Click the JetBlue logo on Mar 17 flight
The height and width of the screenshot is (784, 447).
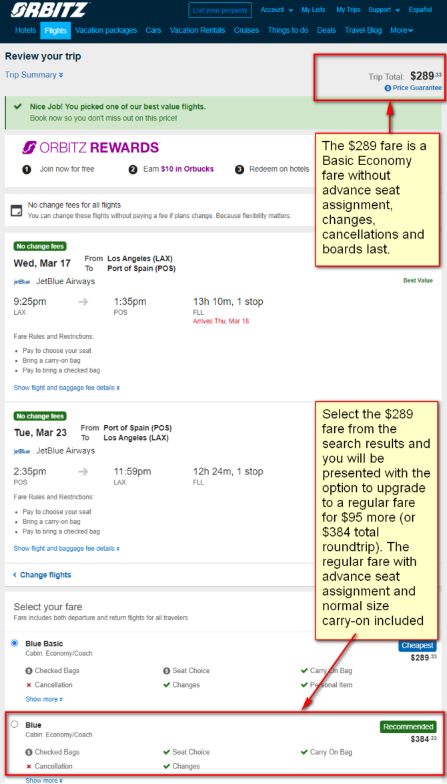22,281
